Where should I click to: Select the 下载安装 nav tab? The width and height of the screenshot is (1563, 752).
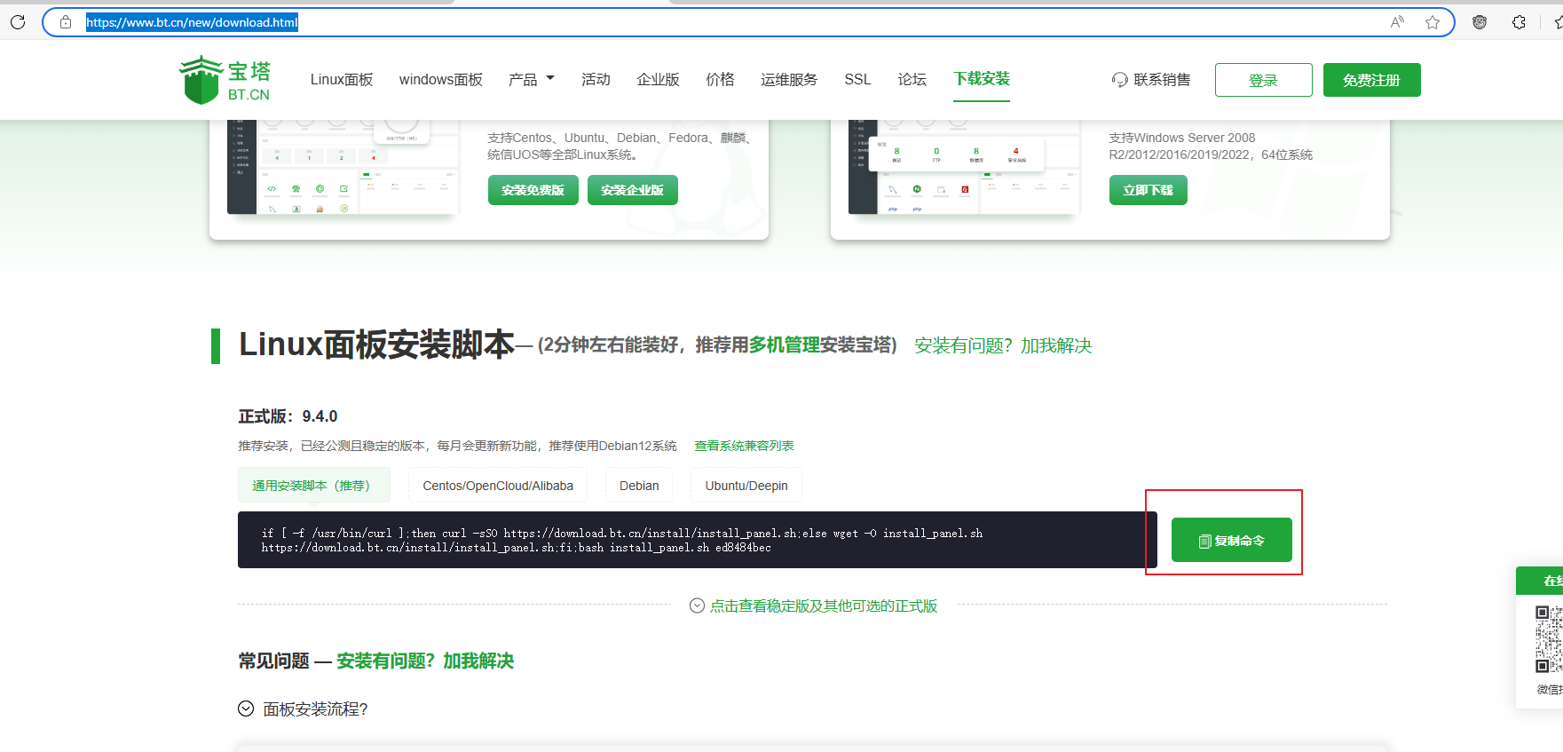click(982, 79)
